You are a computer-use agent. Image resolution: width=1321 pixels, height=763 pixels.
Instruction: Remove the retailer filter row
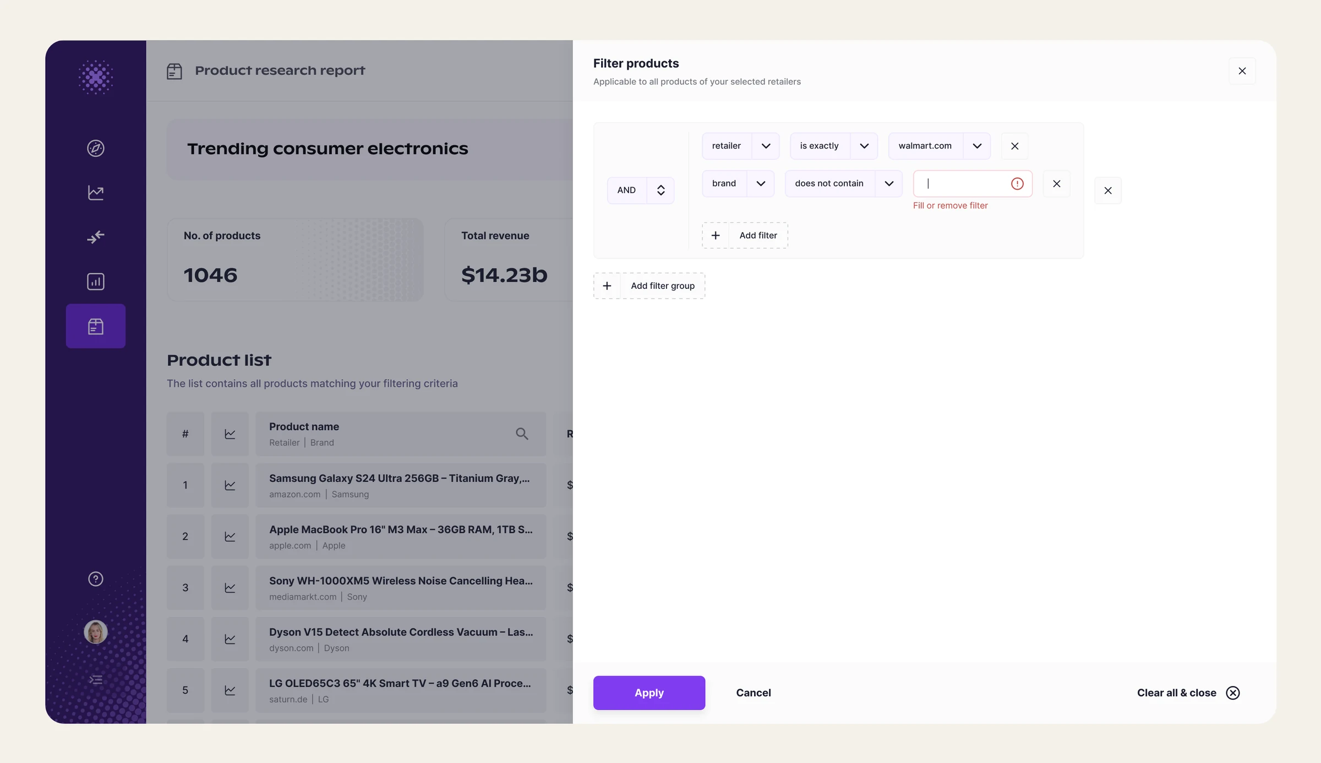coord(1015,146)
